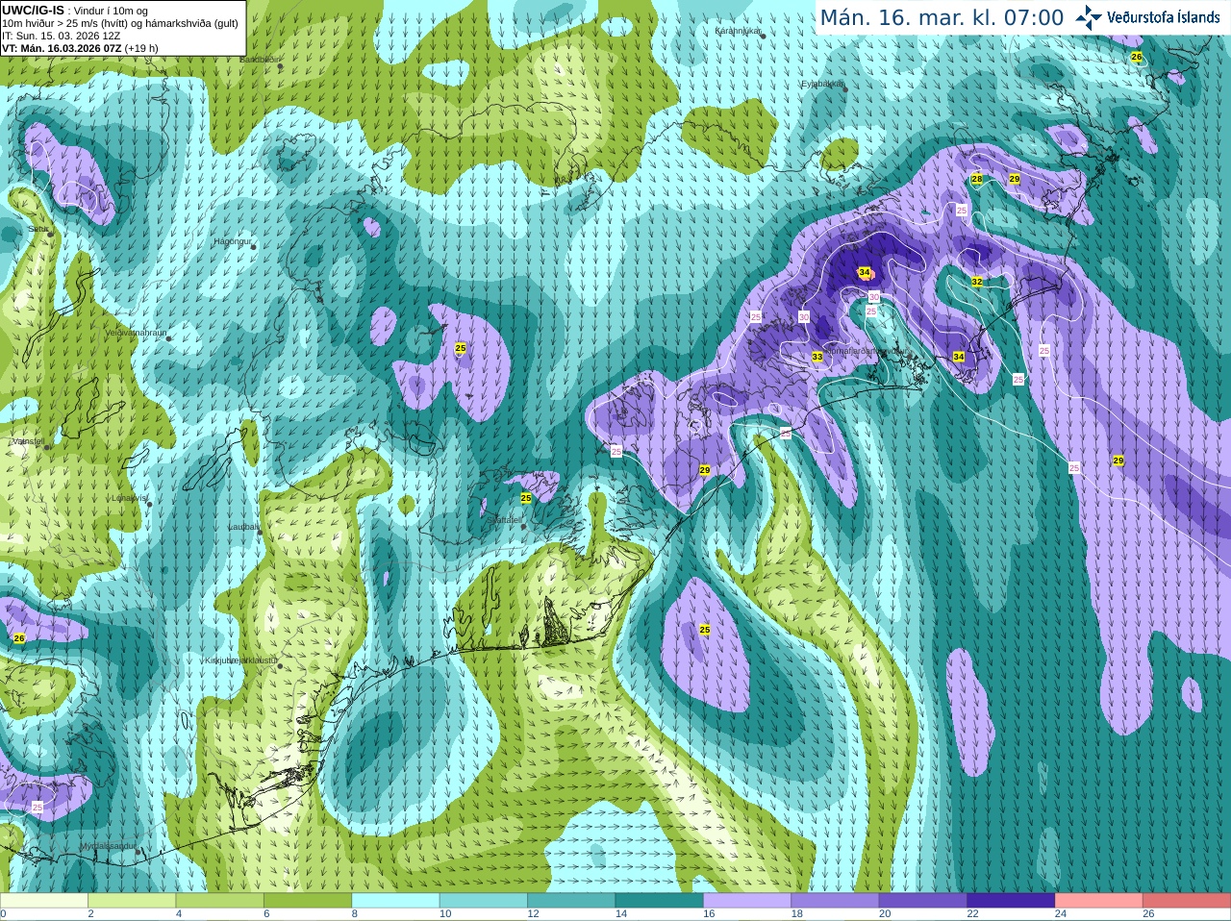Image resolution: width=1231 pixels, height=921 pixels.
Task: Click the yellow 26 marker near the Veðurstofa logo
Action: point(1137,58)
